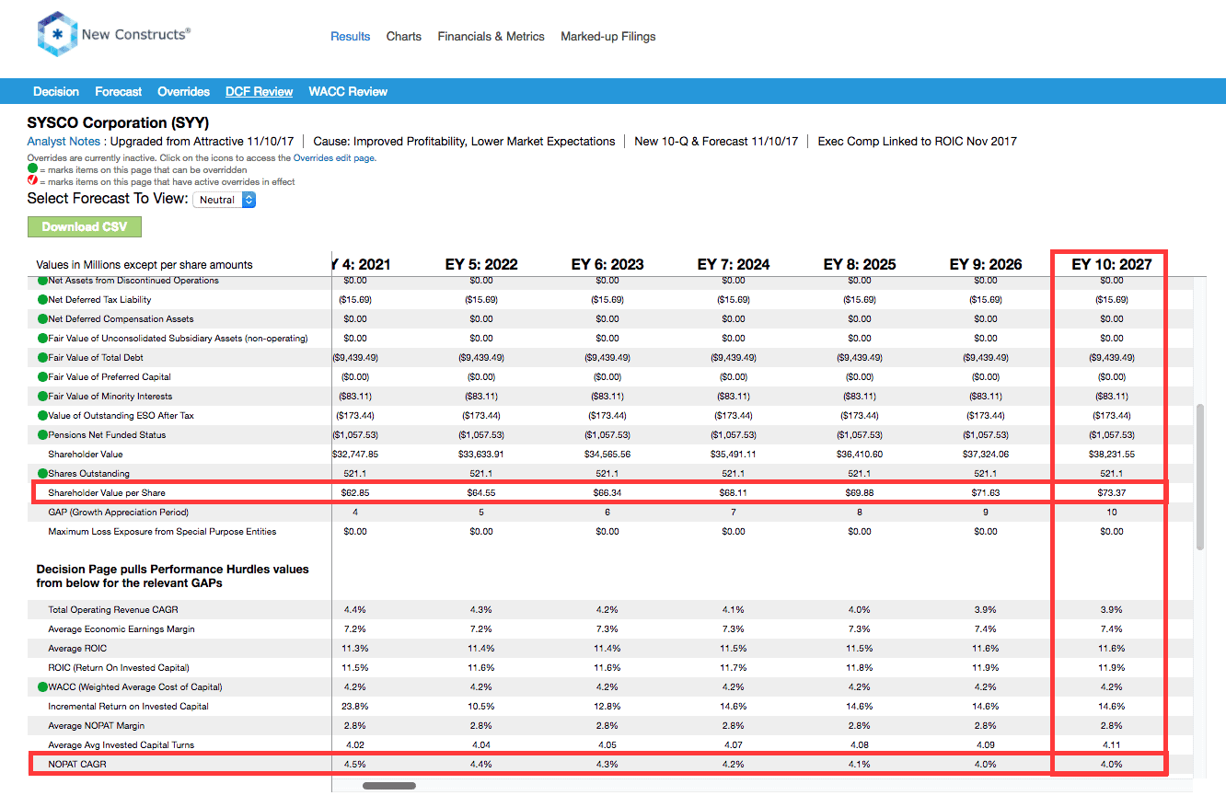The image size is (1226, 807).
Task: Click the horizontal scrollbar thumb
Action: [389, 786]
